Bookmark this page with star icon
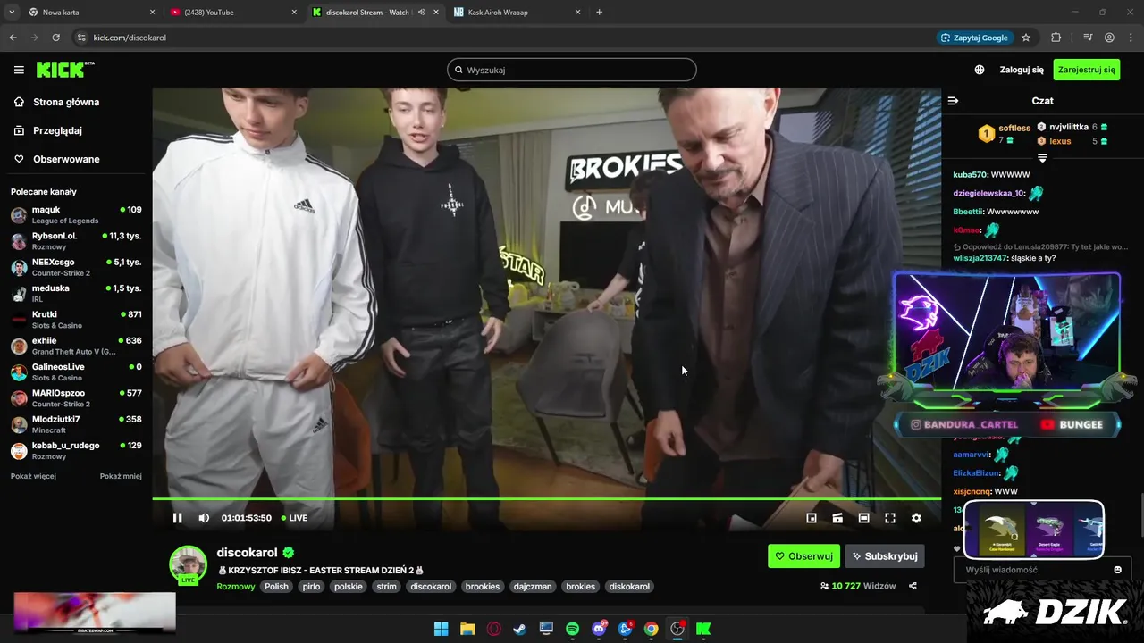Screen dimensions: 1144x643 tap(1026, 38)
